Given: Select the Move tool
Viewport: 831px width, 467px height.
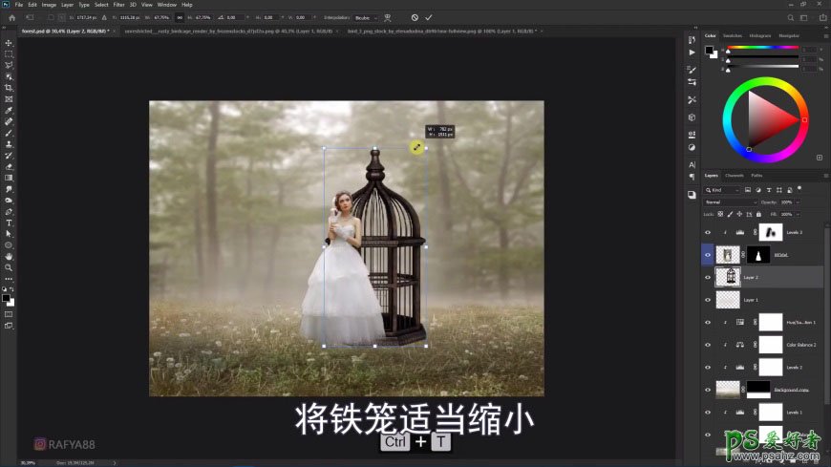Looking at the screenshot, I should (9, 43).
